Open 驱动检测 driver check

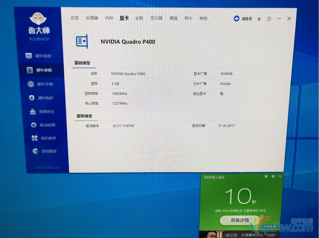[43, 125]
